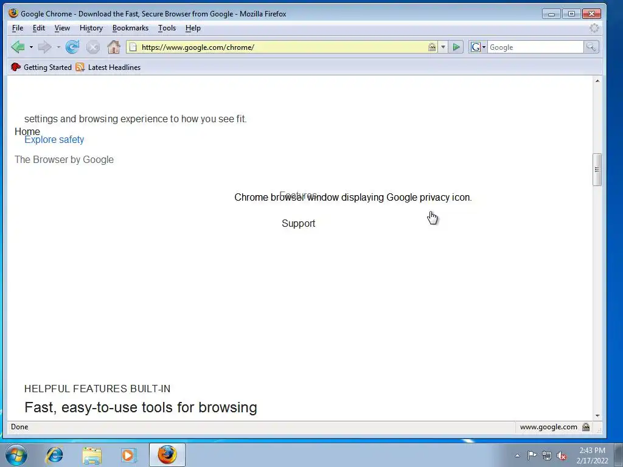623x467 pixels.
Task: Open the Forward history dropdown arrow
Action: click(58, 47)
